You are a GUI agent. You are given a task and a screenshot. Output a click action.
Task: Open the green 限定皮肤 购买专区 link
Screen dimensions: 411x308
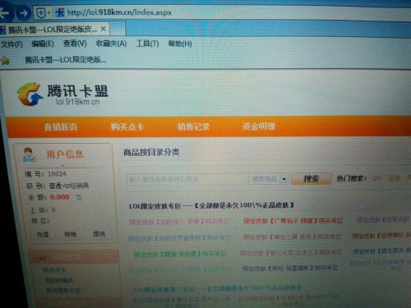(180, 254)
